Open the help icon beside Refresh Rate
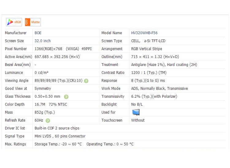This screenshot has height=168, width=230. click(x=48, y=121)
